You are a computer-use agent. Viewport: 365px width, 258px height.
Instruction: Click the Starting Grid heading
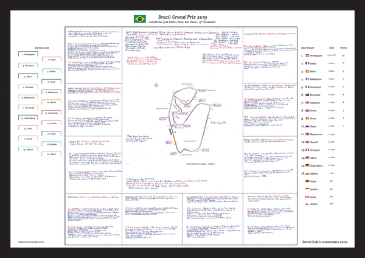(x=41, y=47)
